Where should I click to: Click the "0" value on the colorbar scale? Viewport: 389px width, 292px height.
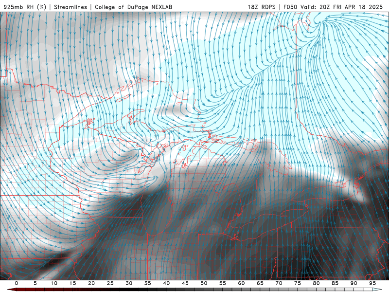pyautogui.click(x=17, y=283)
